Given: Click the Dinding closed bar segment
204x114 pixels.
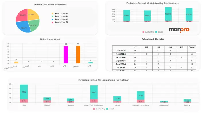Looking at the screenshot, I should click(x=71, y=100).
